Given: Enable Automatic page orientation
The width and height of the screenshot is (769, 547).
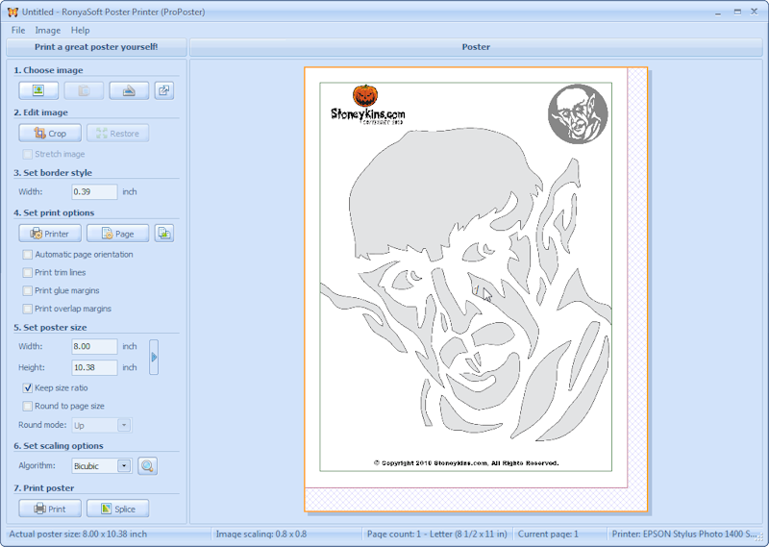Looking at the screenshot, I should tap(28, 255).
